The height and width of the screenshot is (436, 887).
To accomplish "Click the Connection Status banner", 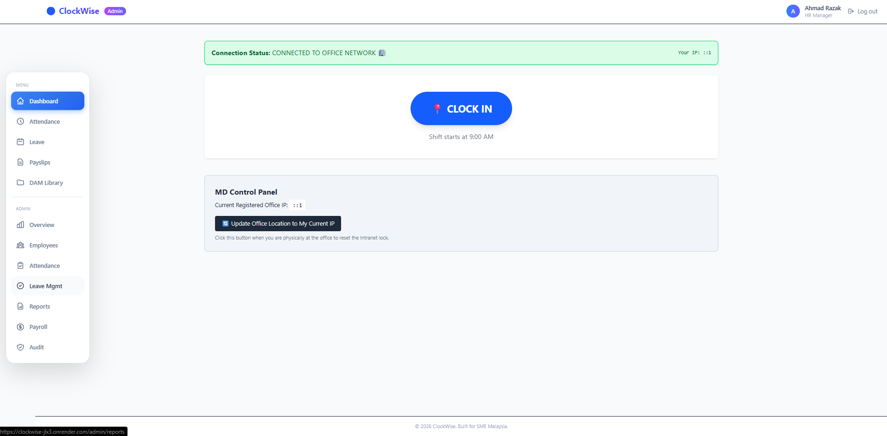I will click(461, 53).
